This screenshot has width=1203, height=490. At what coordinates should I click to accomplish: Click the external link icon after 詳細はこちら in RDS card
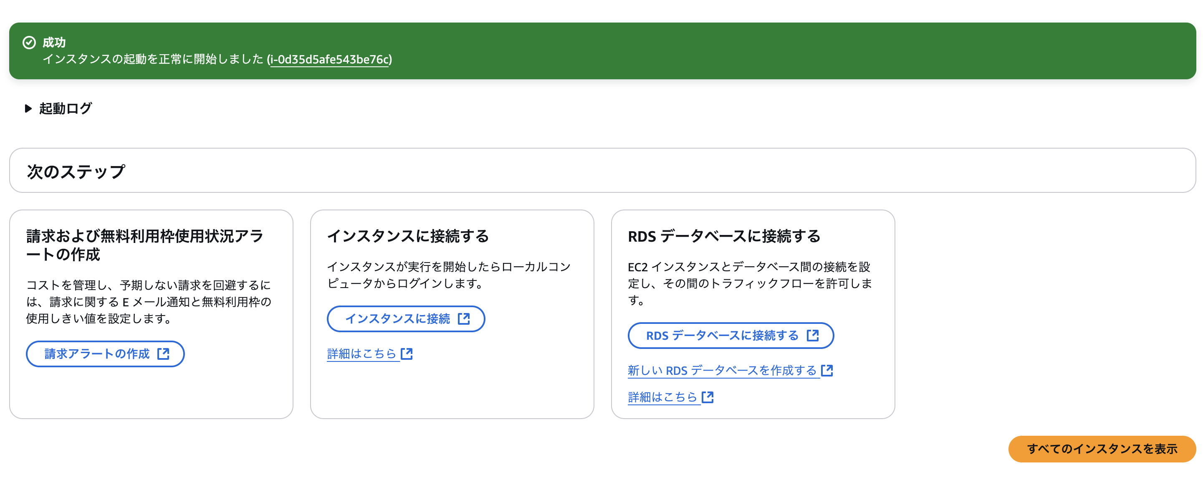click(708, 397)
